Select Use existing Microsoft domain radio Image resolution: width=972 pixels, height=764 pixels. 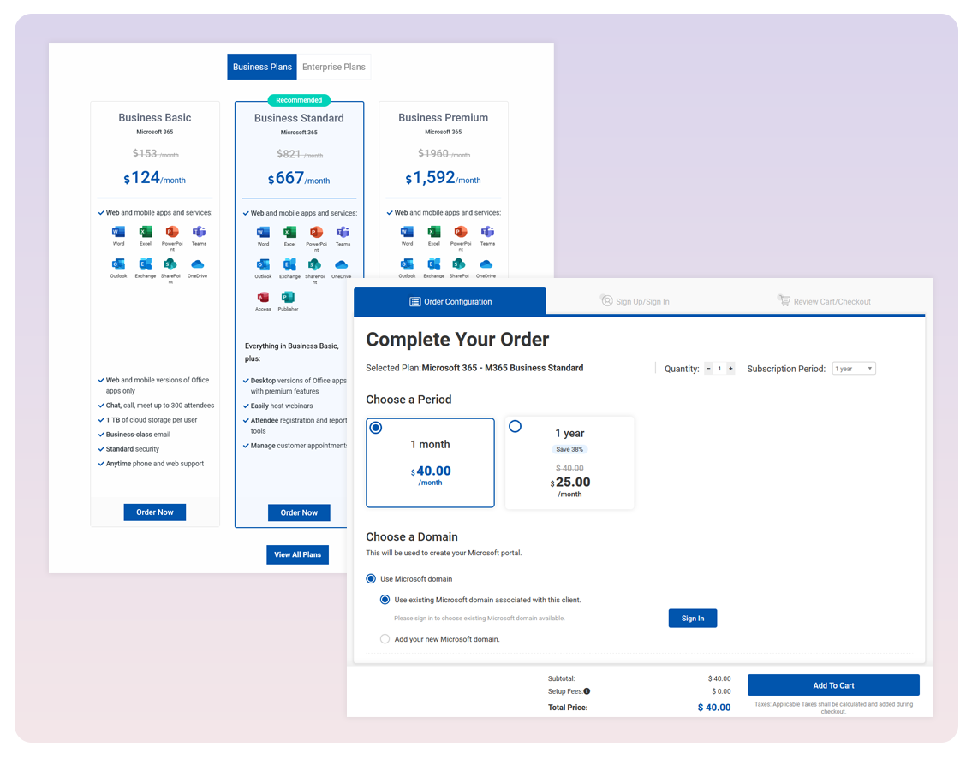(385, 600)
